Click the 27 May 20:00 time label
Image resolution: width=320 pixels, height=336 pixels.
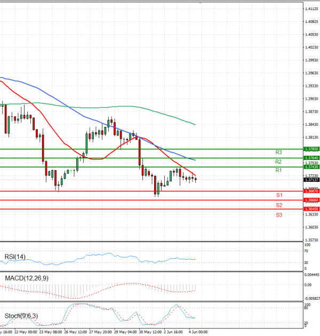100,332
